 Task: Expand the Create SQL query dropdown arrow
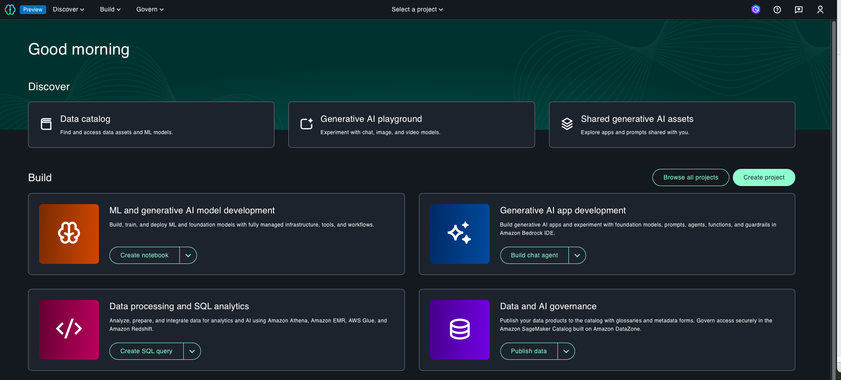pos(192,351)
